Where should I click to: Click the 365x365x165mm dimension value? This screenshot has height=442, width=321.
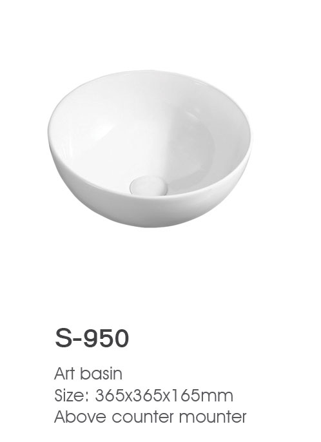pos(164,395)
